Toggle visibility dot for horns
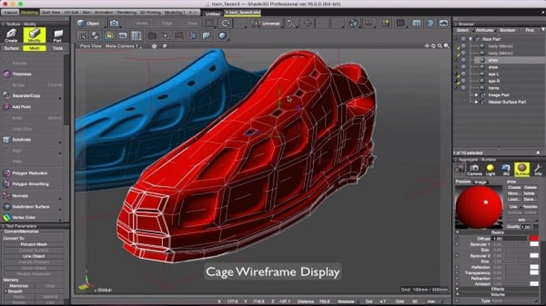 464,88
